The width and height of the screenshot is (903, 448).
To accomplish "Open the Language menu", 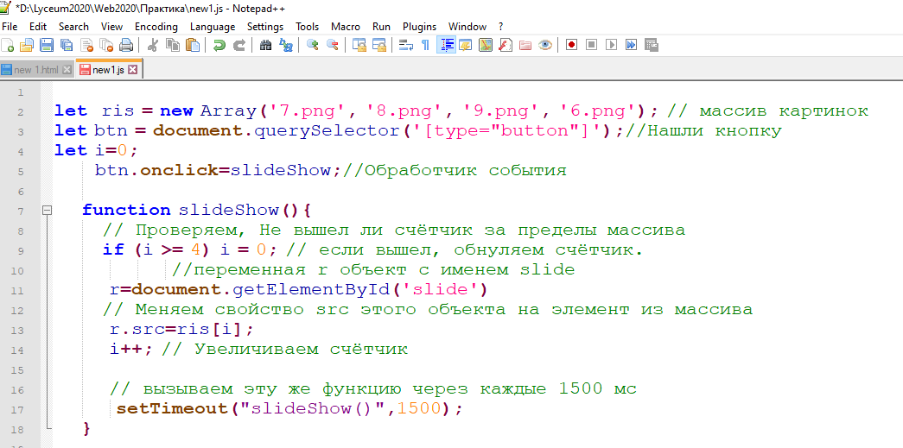I will [x=212, y=27].
